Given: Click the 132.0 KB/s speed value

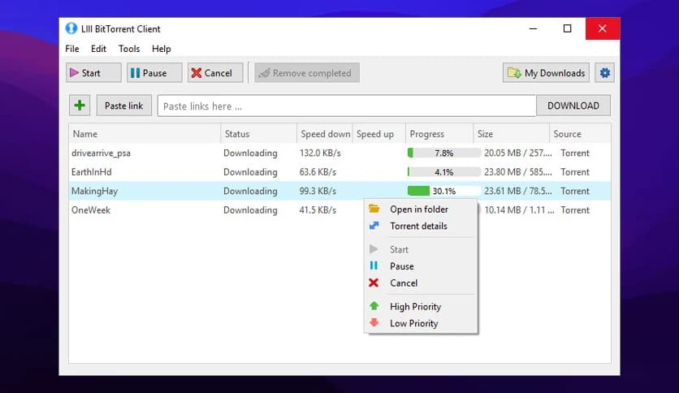Looking at the screenshot, I should 320,153.
